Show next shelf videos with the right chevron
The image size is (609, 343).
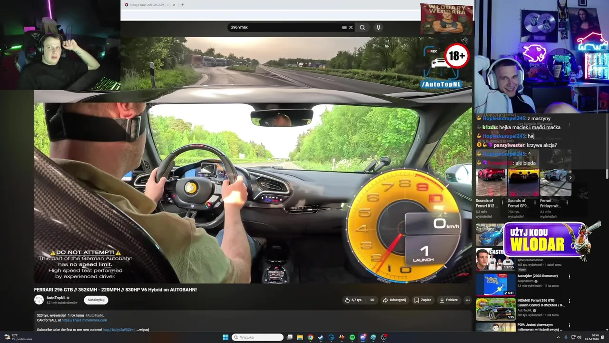click(570, 178)
